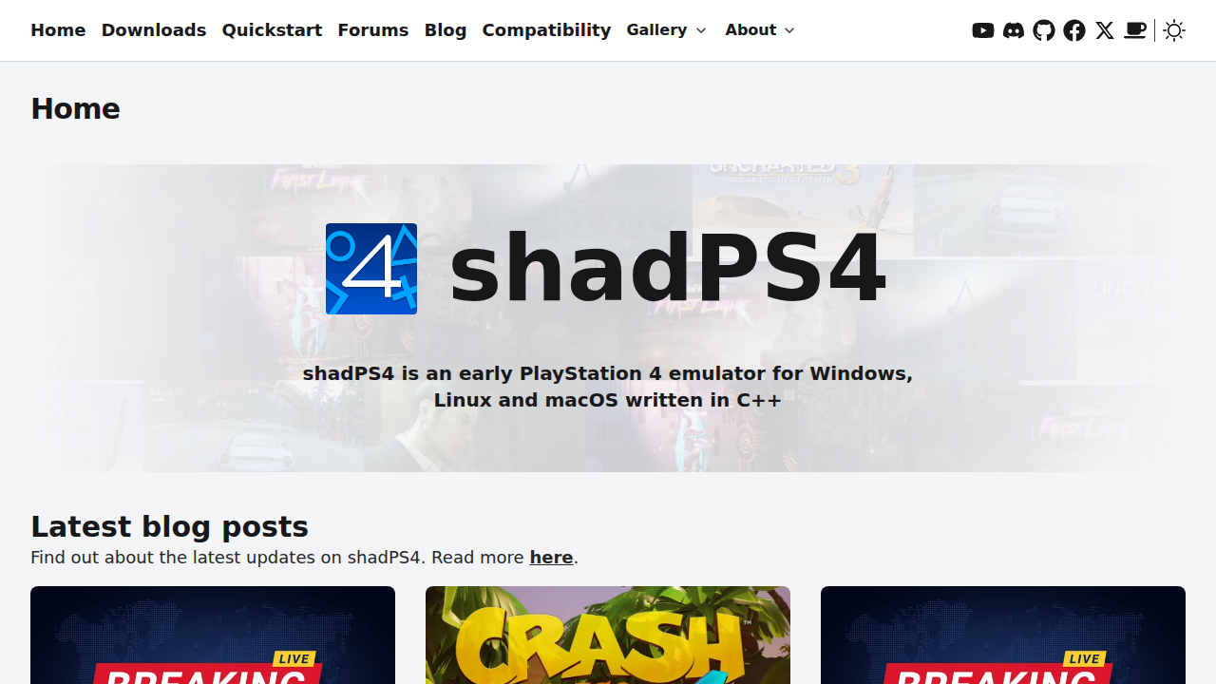The width and height of the screenshot is (1216, 684).
Task: Open the YouTube channel icon
Action: point(983,30)
